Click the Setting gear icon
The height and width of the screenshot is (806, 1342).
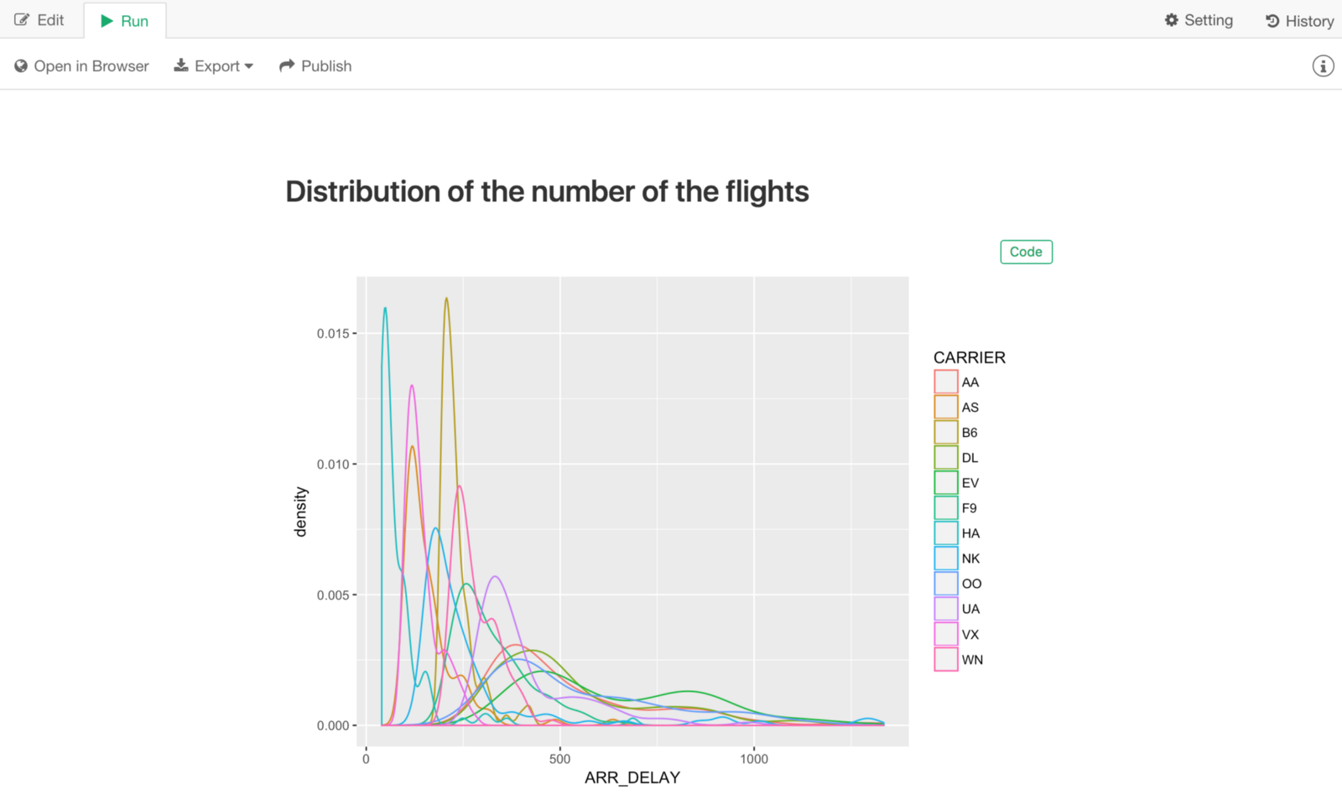pos(1172,20)
